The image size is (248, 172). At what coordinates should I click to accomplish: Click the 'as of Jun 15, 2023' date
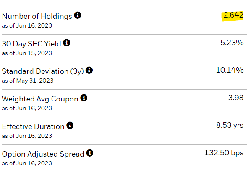[x=27, y=53]
